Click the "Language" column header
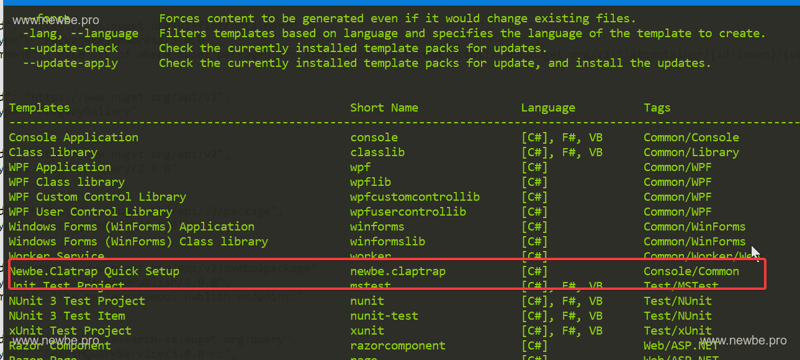This screenshot has height=360, width=800. (x=548, y=108)
